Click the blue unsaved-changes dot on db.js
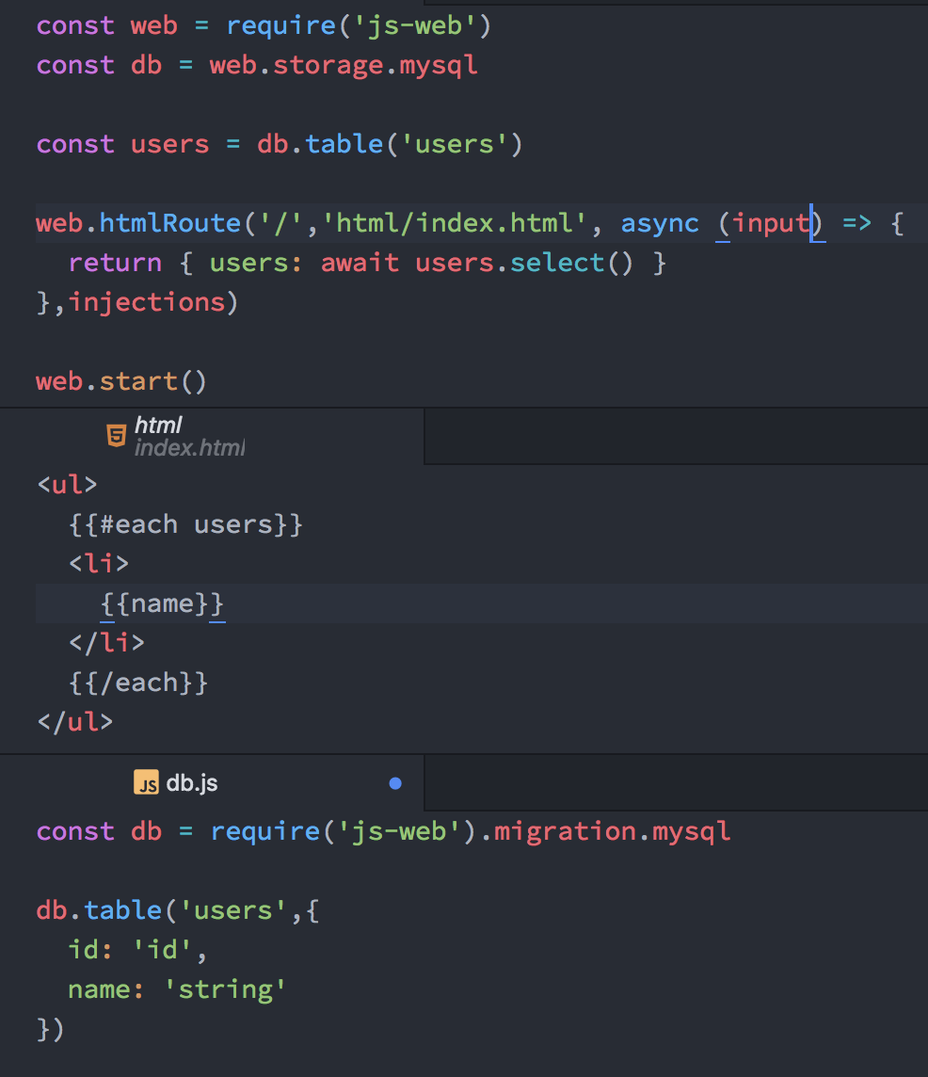 click(x=394, y=782)
